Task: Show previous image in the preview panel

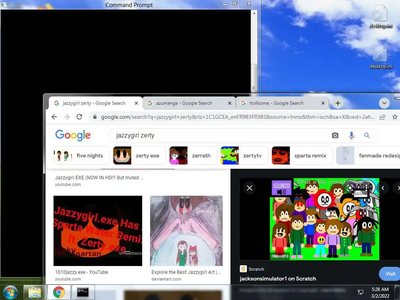Action: click(383, 188)
